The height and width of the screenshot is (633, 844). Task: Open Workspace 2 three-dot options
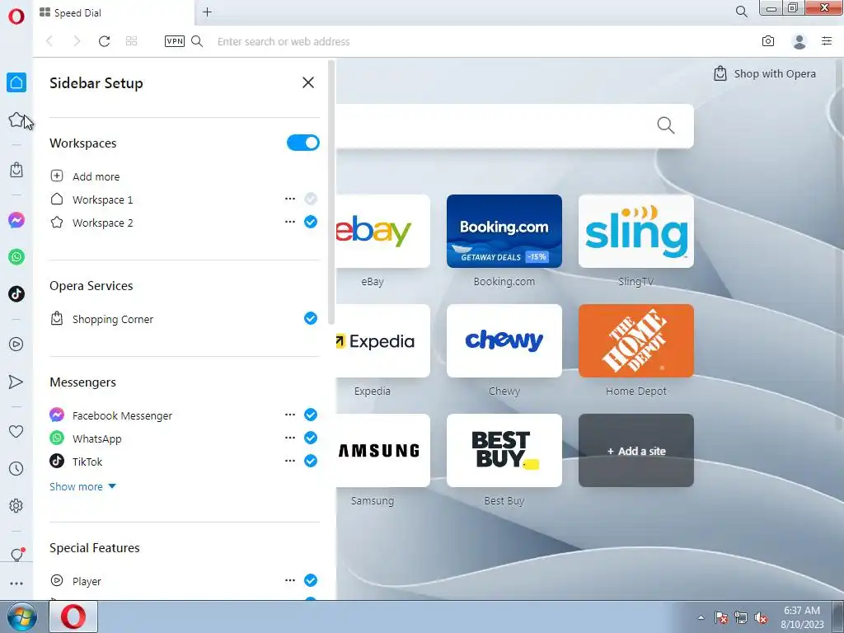(289, 222)
